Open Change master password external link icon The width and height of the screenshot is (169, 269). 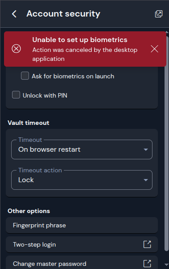(x=147, y=264)
